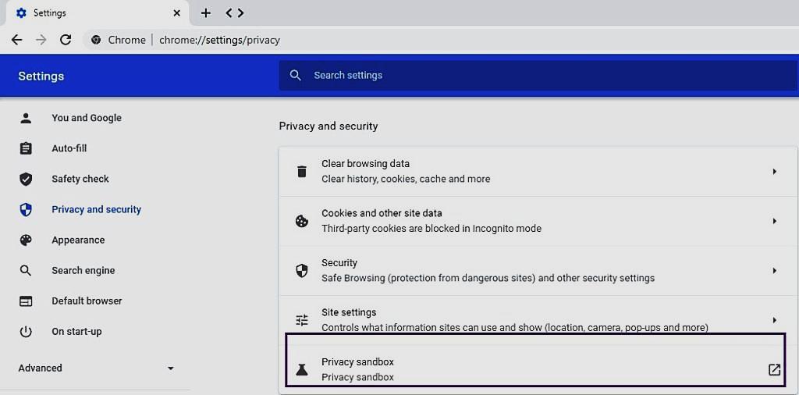
Task: Click the external link icon on Privacy sandbox
Action: coord(774,369)
